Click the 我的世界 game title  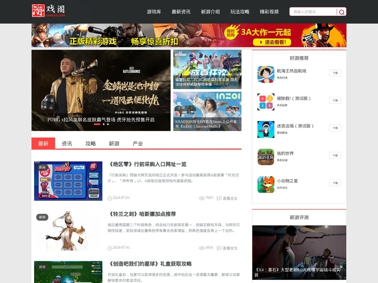coord(285,154)
